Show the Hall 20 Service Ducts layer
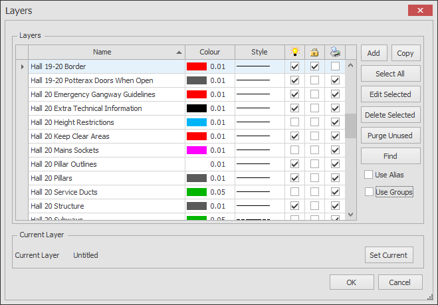The image size is (438, 305). (294, 192)
